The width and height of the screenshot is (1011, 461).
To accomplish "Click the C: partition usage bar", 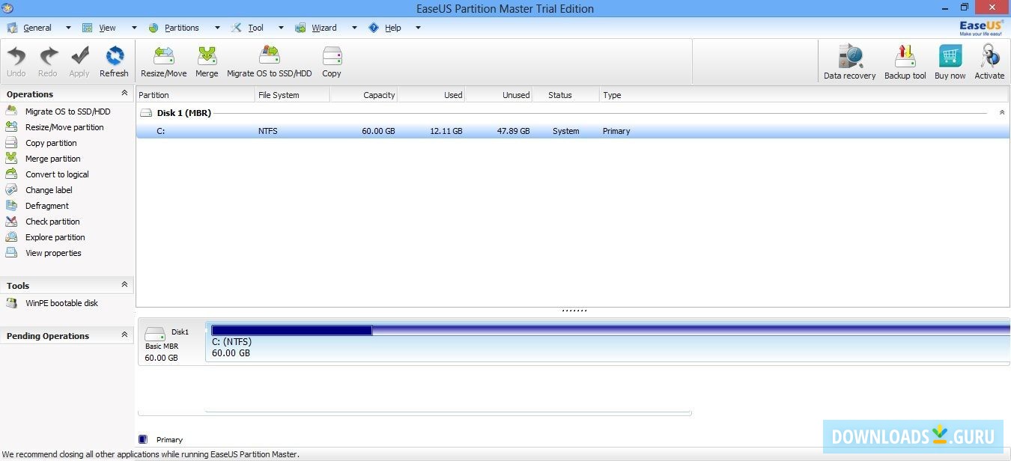I will pos(292,329).
